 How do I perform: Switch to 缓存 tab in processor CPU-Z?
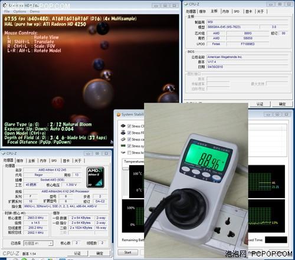click(20, 161)
